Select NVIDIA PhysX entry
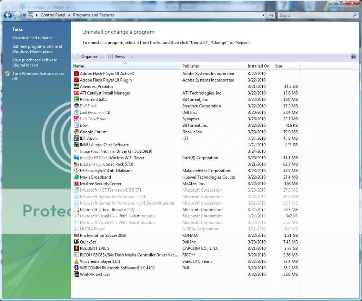This screenshot has width=362, height=301. (x=186, y=229)
